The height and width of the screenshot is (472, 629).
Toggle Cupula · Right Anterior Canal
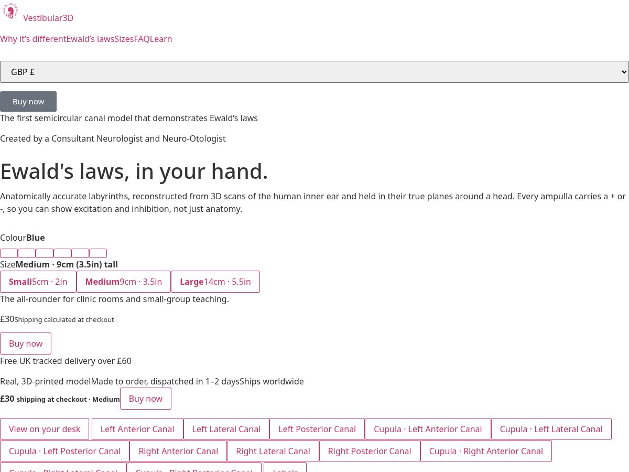tap(486, 451)
